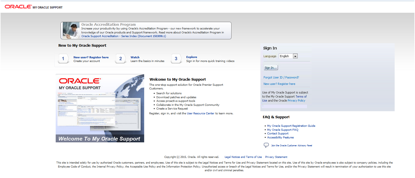Open footer Legal Notices and Terms of Use
The width and height of the screenshot is (415, 178).
click(x=243, y=157)
